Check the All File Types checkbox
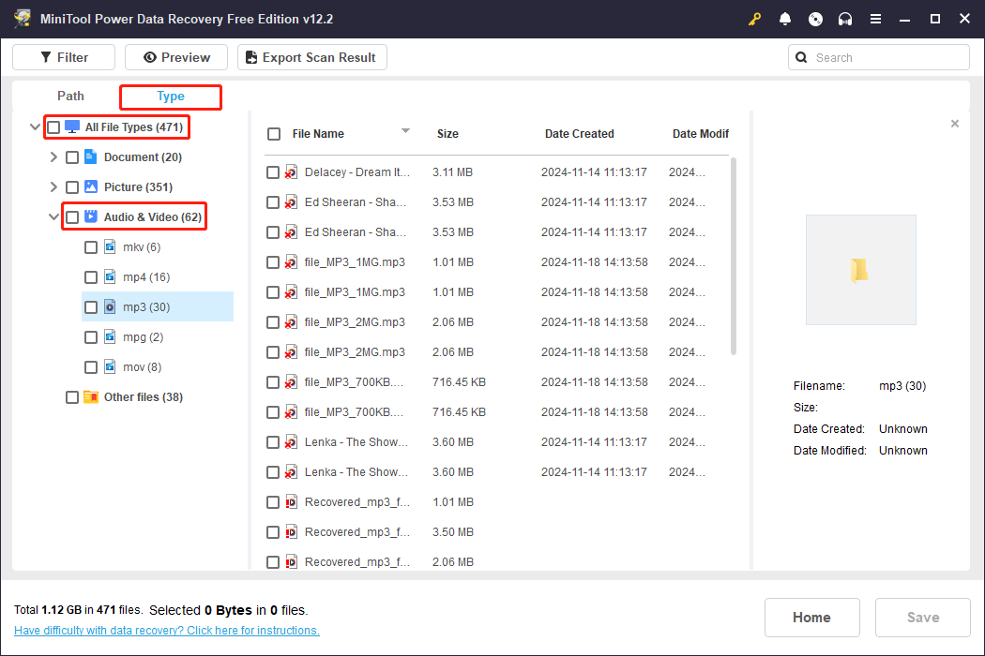Viewport: 985px width, 656px height. (x=54, y=127)
